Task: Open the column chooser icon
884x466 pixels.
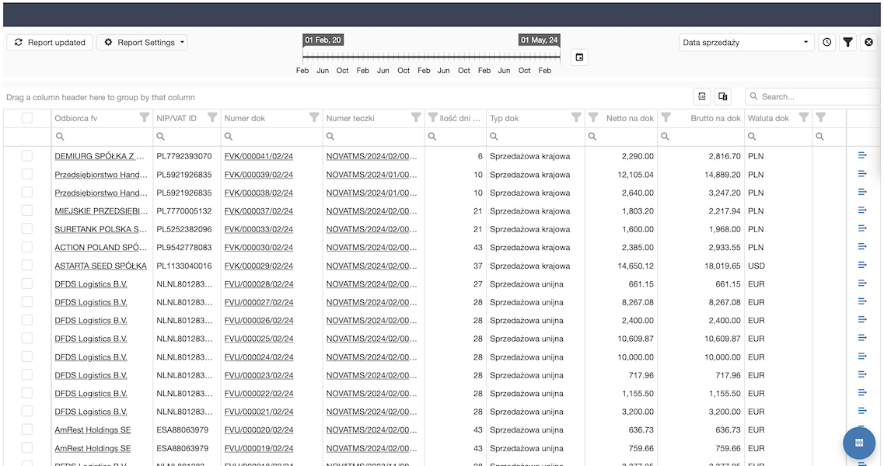Action: coord(723,96)
